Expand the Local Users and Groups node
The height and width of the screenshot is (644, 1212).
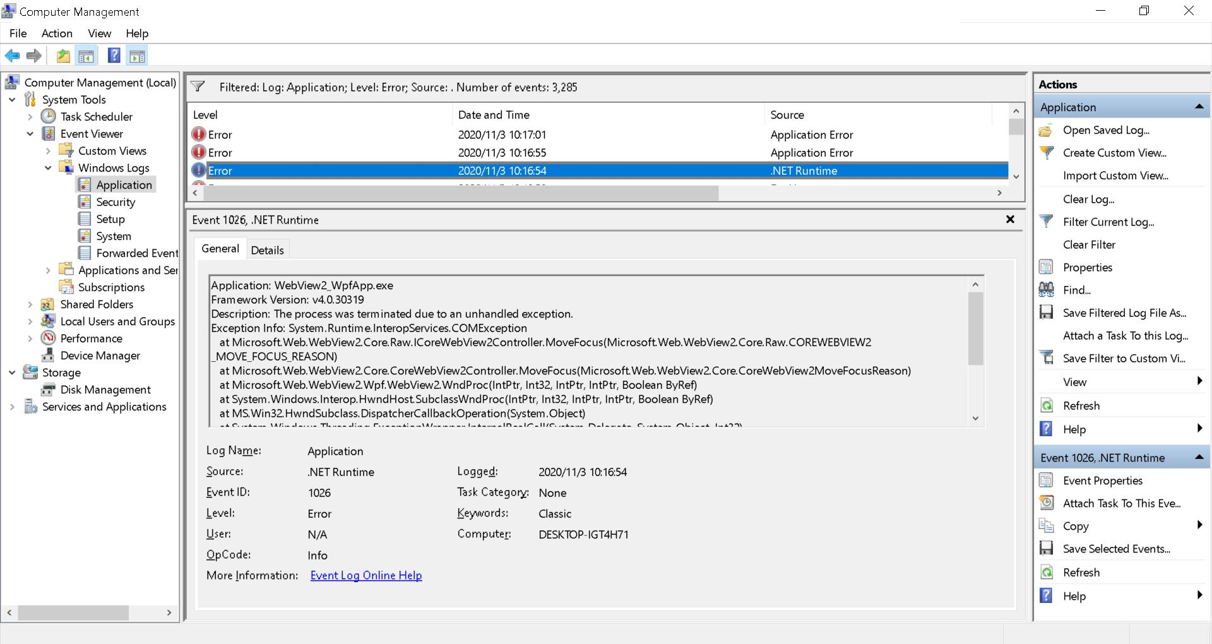tap(30, 321)
